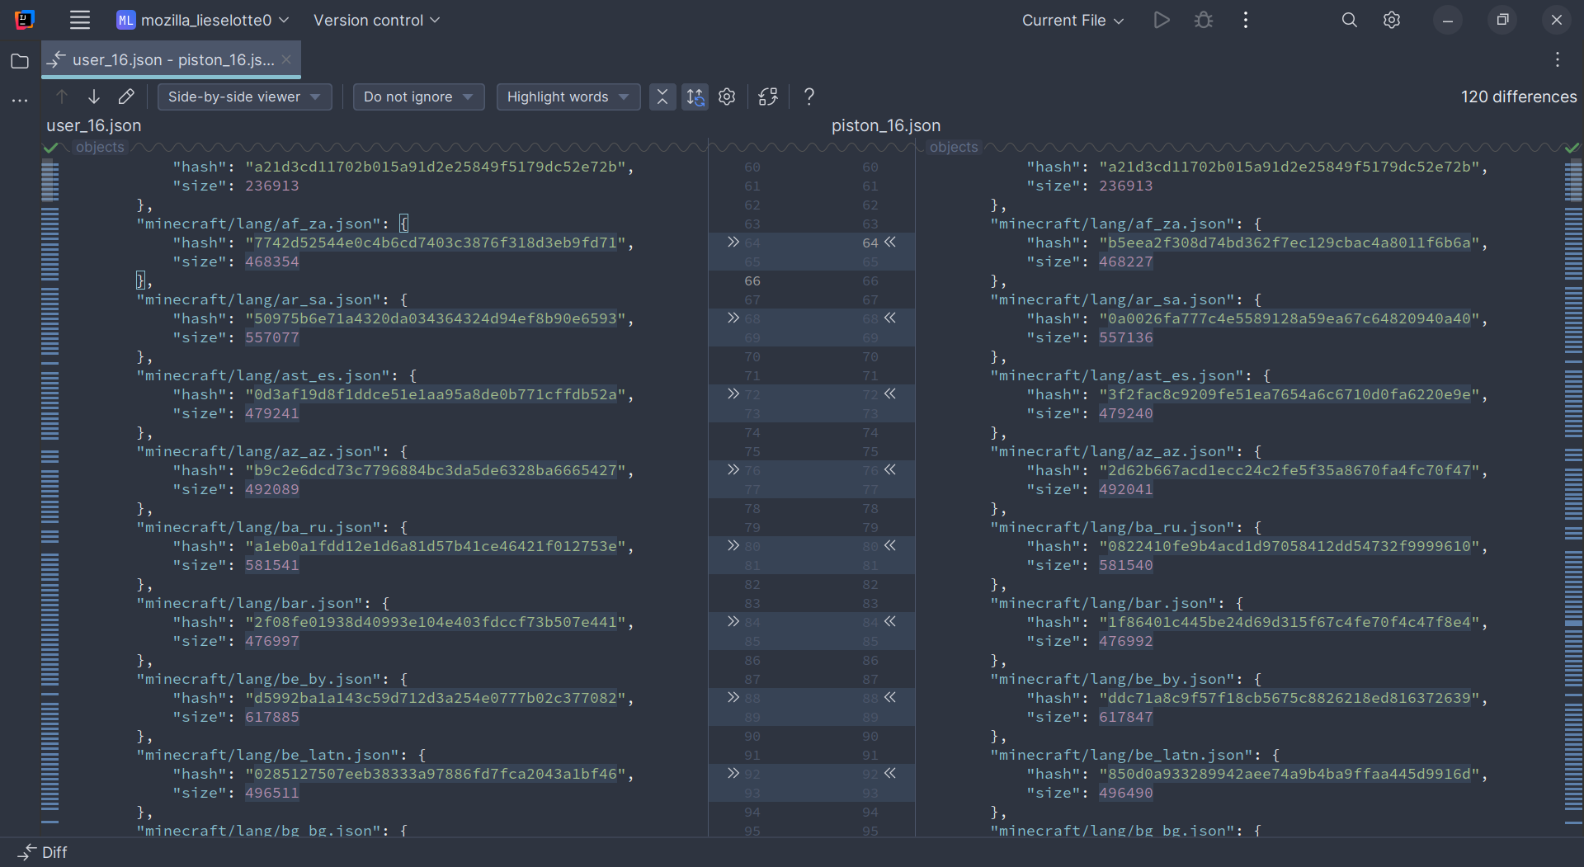This screenshot has height=867, width=1584.
Task: Open Do not ignore whitespace dropdown
Action: coord(418,97)
